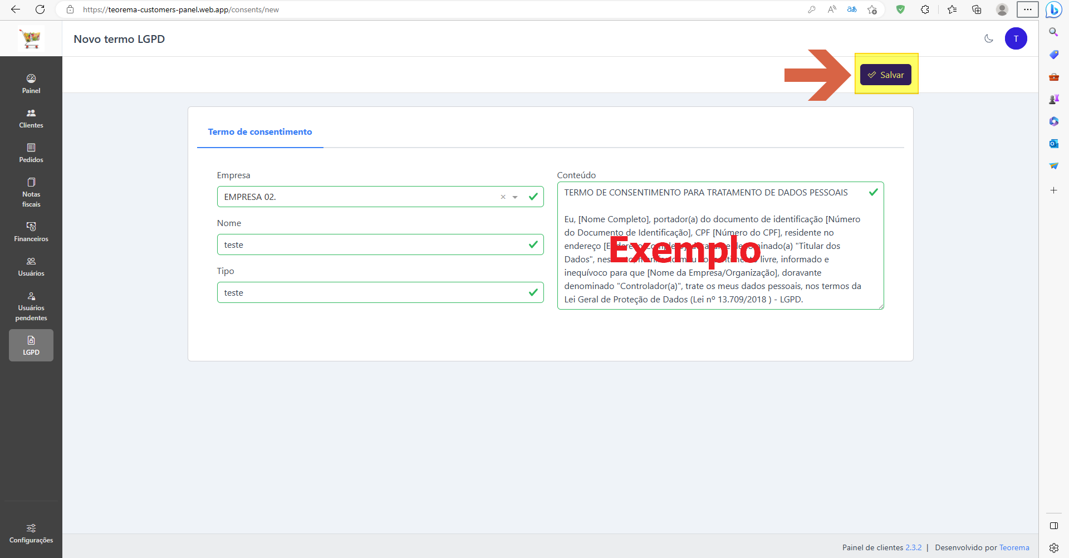Viewport: 1069px width, 558px height.
Task: Open Edge sidebar shopping tag icon
Action: click(1053, 55)
